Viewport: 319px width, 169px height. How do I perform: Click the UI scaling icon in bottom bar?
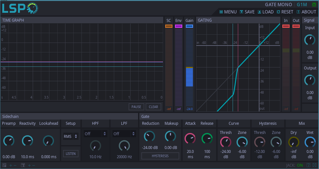(4, 165)
